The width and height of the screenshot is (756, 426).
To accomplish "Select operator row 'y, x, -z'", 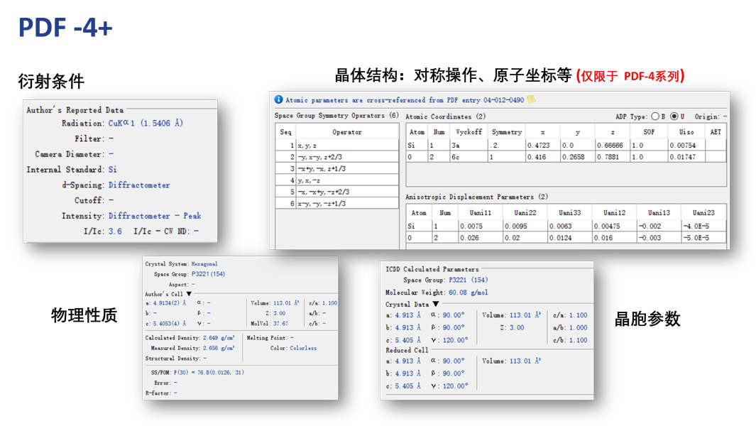I will coord(337,180).
